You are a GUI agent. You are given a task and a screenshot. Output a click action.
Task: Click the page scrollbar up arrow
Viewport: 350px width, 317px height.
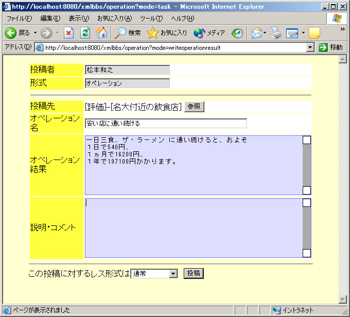click(x=342, y=59)
